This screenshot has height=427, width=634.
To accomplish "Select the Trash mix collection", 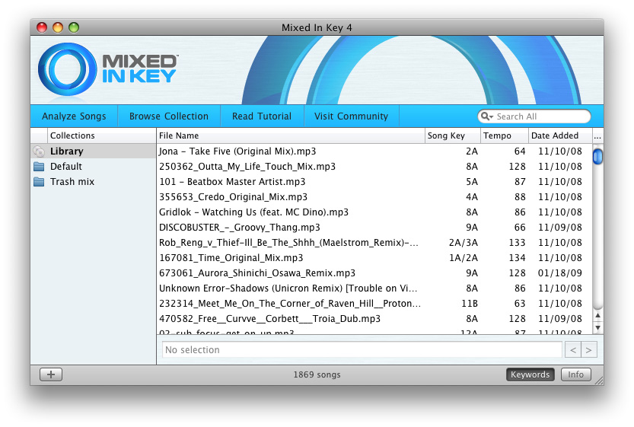I will pyautogui.click(x=93, y=182).
